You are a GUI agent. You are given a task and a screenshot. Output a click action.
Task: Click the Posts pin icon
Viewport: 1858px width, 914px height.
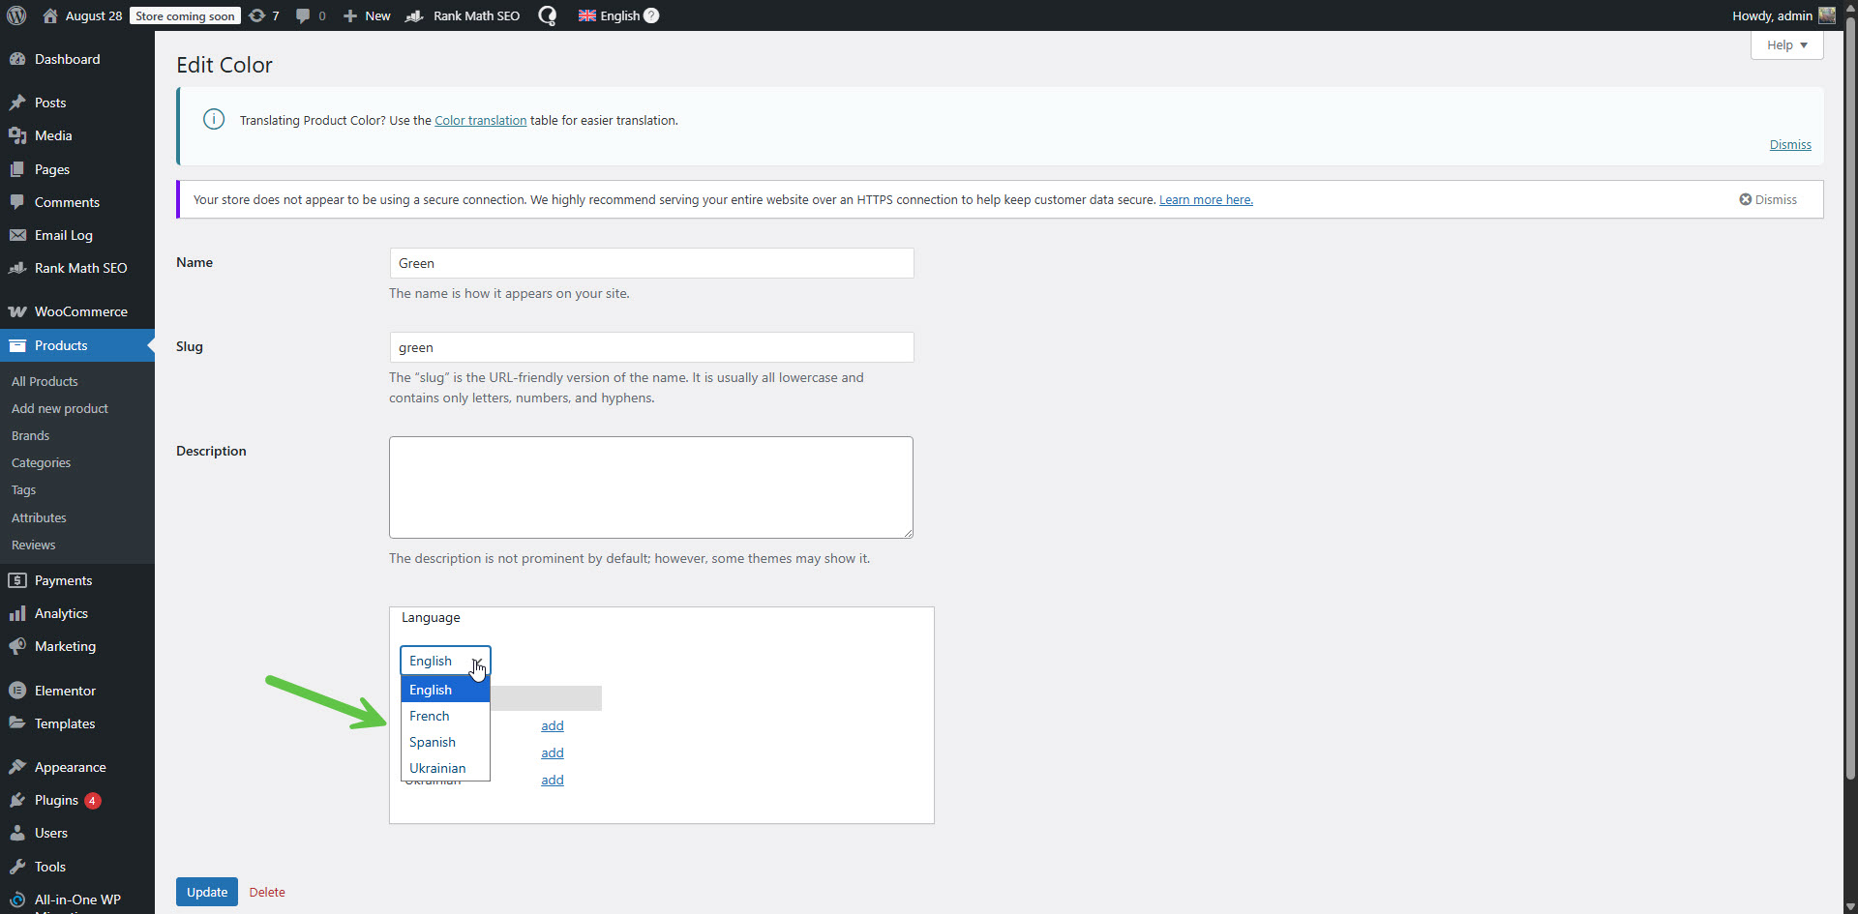click(x=17, y=103)
